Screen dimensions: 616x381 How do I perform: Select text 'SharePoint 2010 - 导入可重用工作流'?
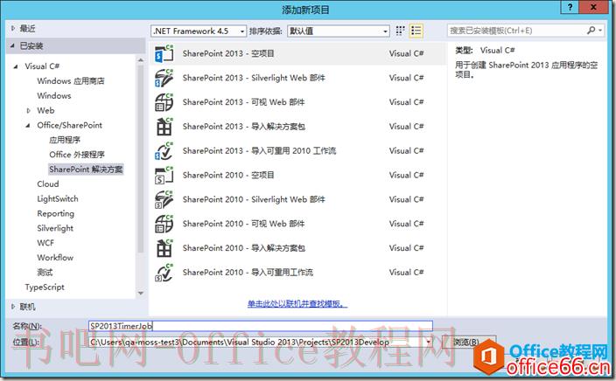coord(248,273)
